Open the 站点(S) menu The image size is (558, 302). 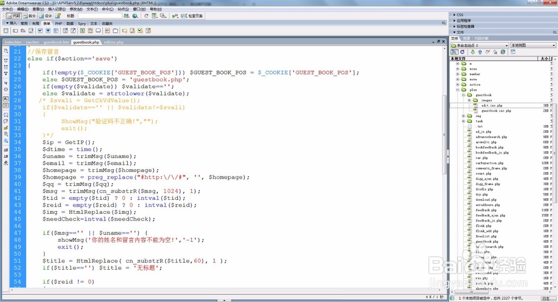pyautogui.click(x=123, y=9)
